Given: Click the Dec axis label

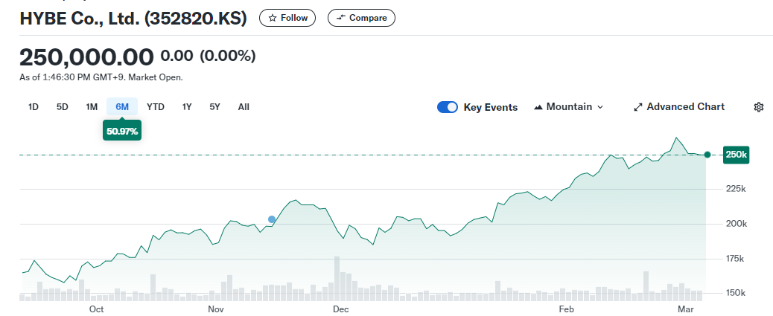Looking at the screenshot, I should tap(340, 309).
